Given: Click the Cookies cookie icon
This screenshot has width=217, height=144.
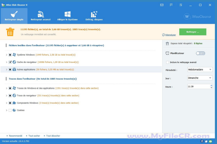Looking at the screenshot, I should [14, 110].
